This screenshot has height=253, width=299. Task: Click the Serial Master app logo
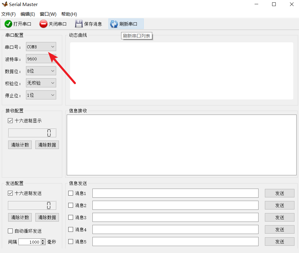(x=5, y=4)
